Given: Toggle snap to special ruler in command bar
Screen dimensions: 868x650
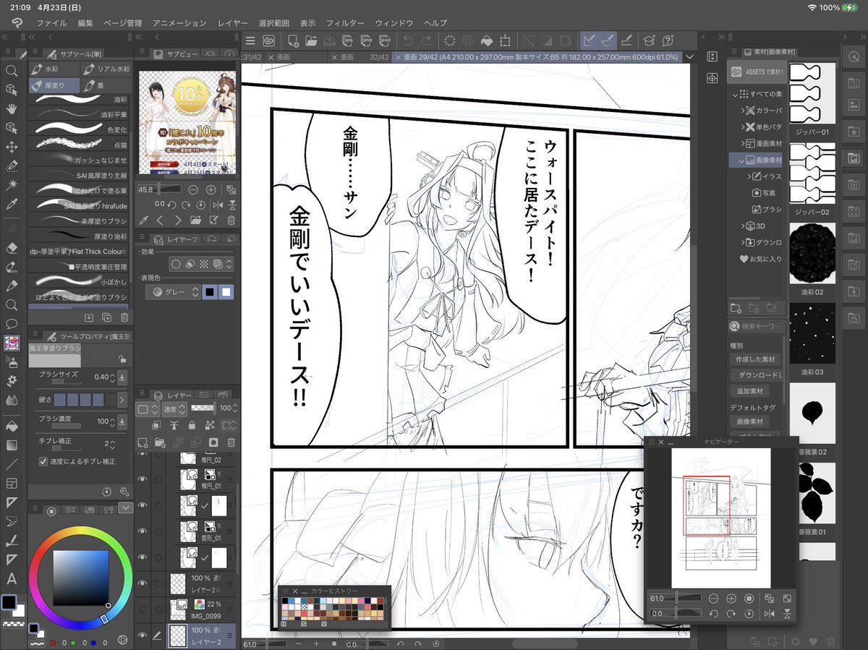Looking at the screenshot, I should coord(609,40).
